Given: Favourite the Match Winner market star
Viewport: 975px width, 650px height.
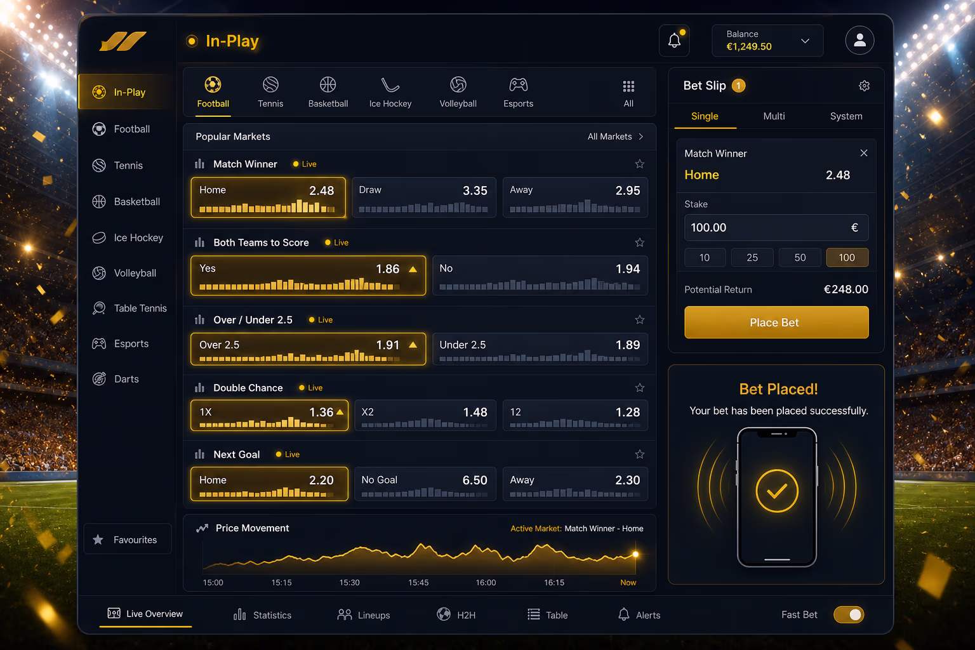Looking at the screenshot, I should (639, 164).
